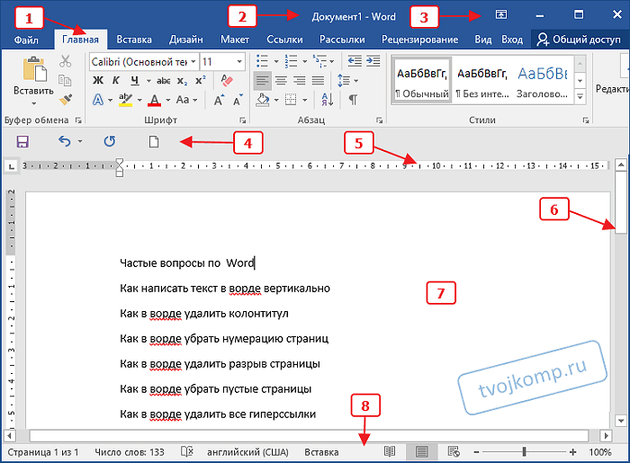Toggle Superscript x² formatting
630x463 pixels.
[x=201, y=80]
